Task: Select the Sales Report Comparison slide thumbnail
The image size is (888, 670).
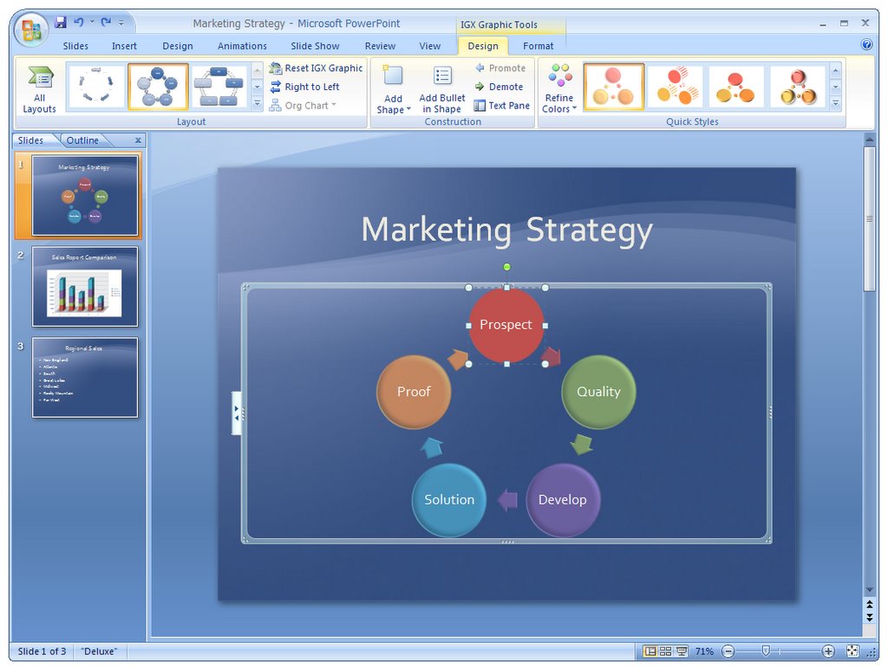Action: click(85, 287)
